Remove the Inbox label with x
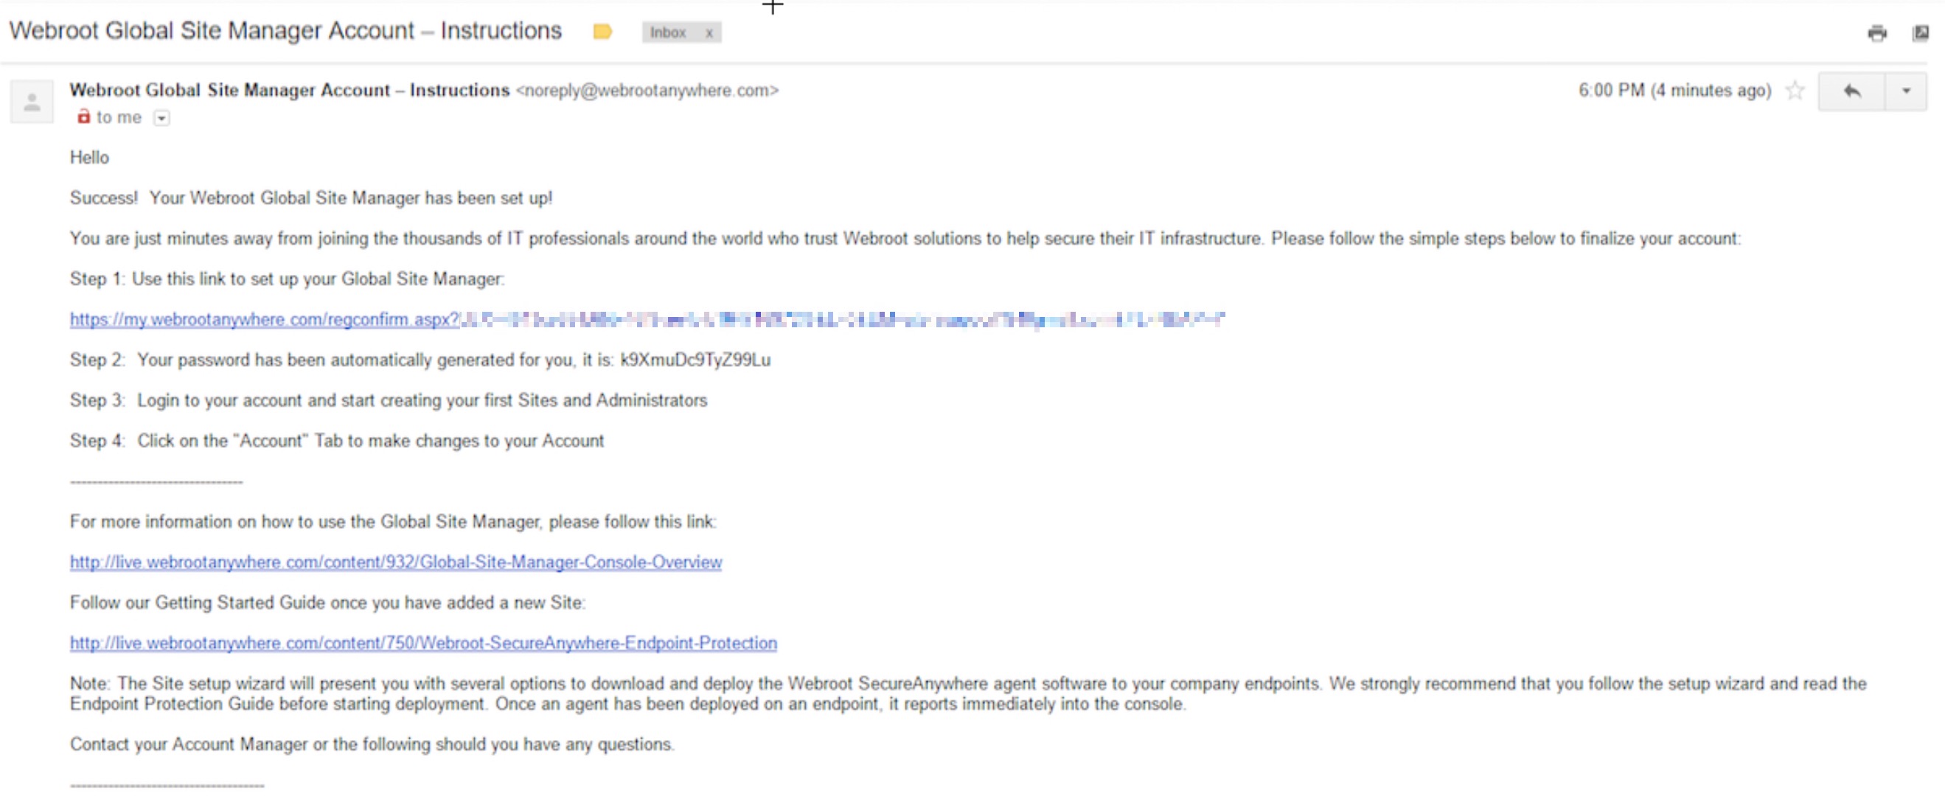The width and height of the screenshot is (1945, 799). 709,32
